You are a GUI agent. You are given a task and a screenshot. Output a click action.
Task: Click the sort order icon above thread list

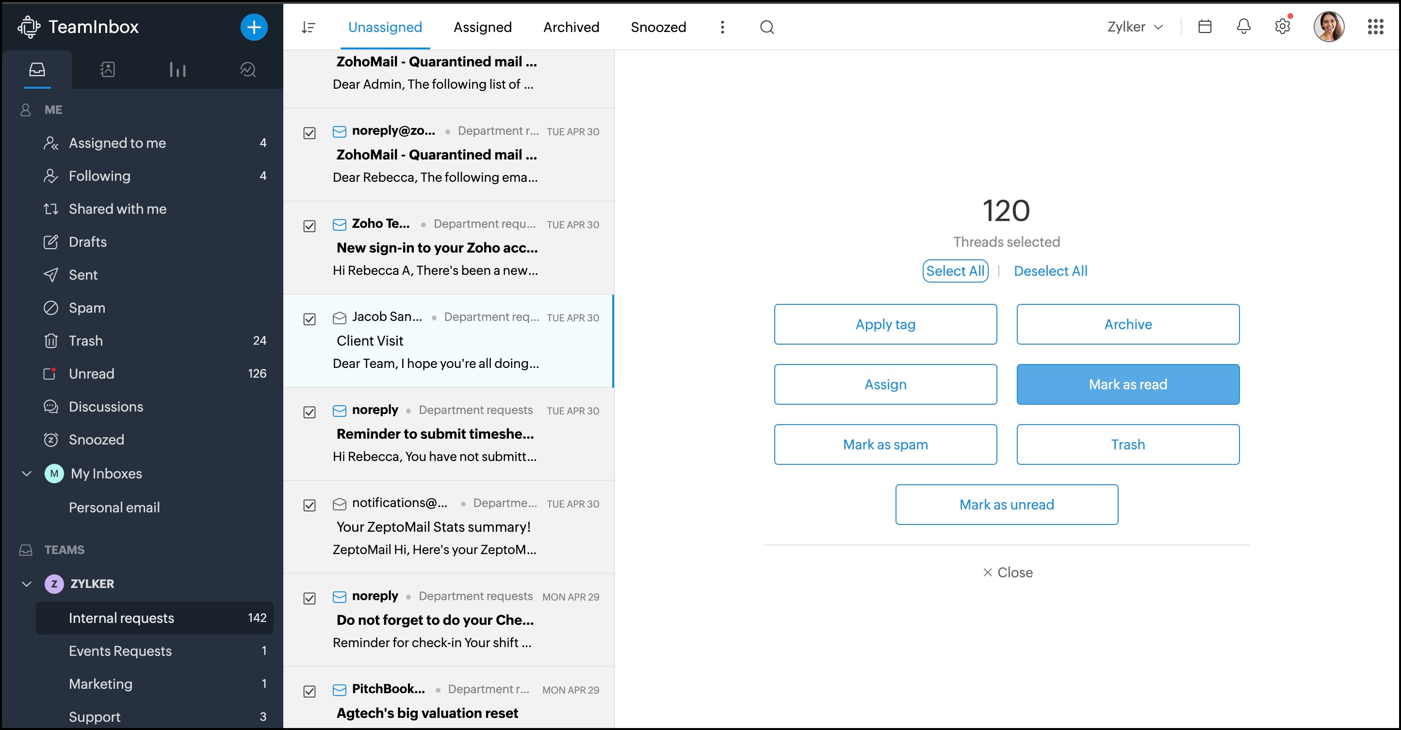click(x=309, y=27)
